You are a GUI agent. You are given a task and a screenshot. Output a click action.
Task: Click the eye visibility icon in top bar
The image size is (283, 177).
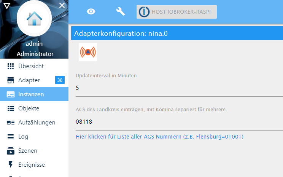pyautogui.click(x=91, y=12)
